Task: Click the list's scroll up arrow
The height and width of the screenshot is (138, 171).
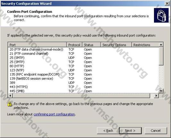Action: (x=161, y=45)
